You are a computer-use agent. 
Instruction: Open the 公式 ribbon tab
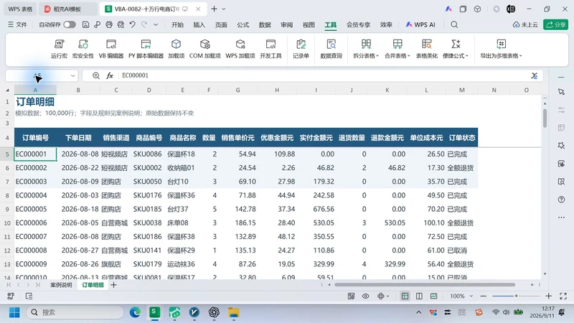[243, 24]
